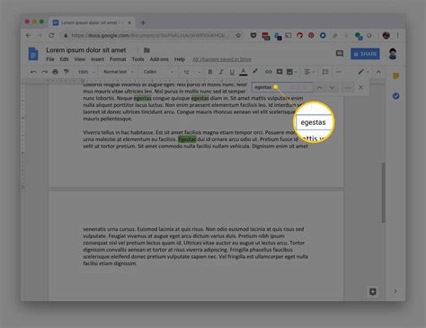The height and width of the screenshot is (328, 426).
Task: Click the Insert link chain icon
Action: pos(269,72)
